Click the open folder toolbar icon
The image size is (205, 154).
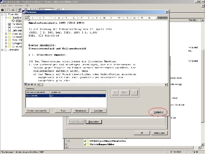click(13, 10)
